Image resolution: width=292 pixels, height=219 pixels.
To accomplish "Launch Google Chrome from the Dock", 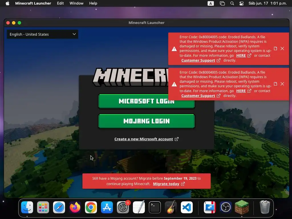I will click(x=91, y=207).
